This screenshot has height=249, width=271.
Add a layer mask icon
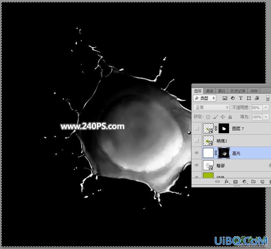[235, 182]
